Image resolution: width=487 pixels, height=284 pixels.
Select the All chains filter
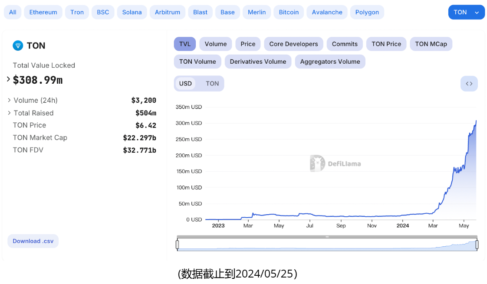coord(13,12)
